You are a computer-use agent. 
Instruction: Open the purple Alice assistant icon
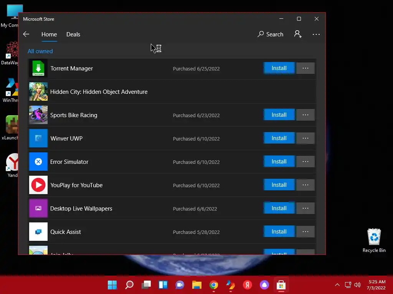point(264,285)
